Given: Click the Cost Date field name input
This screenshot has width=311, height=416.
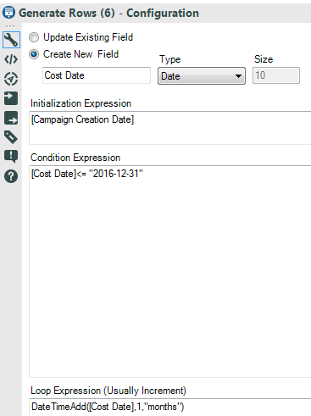Looking at the screenshot, I should click(x=97, y=75).
